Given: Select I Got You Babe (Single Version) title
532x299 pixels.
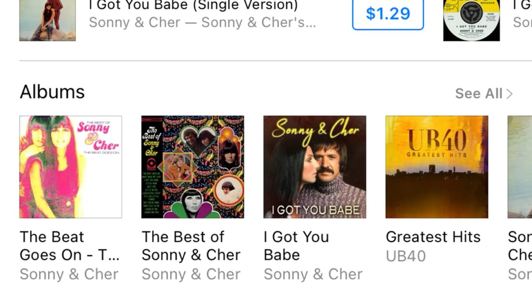Looking at the screenshot, I should pyautogui.click(x=193, y=5).
